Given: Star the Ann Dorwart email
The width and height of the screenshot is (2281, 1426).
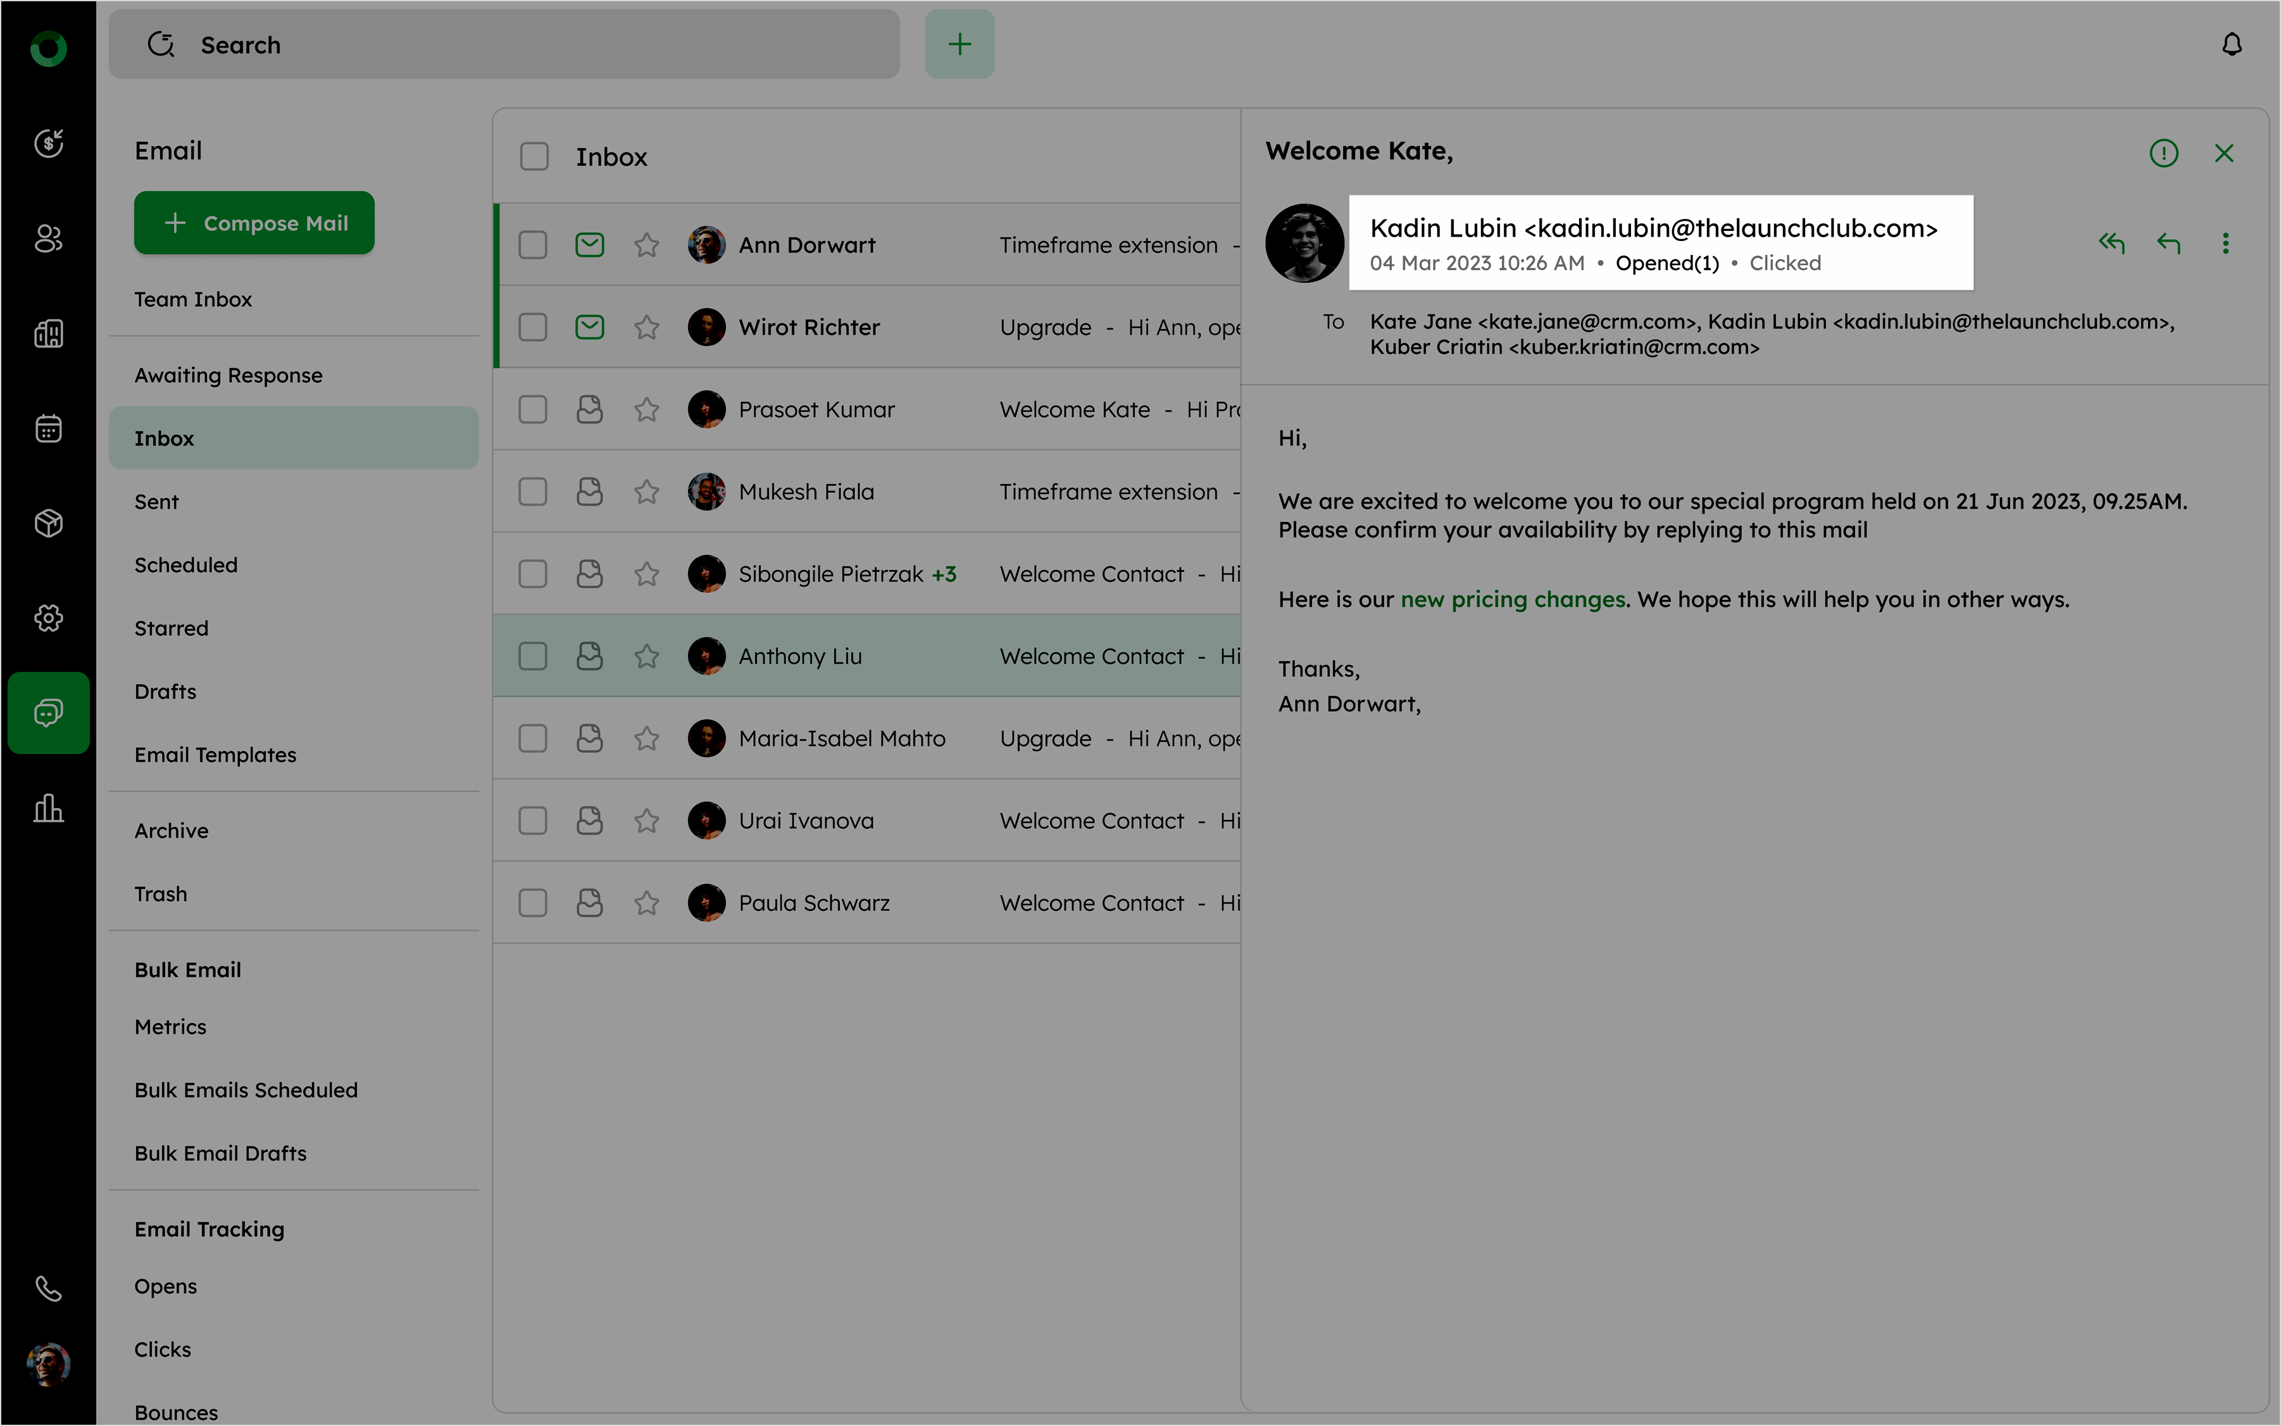Looking at the screenshot, I should coord(646,245).
